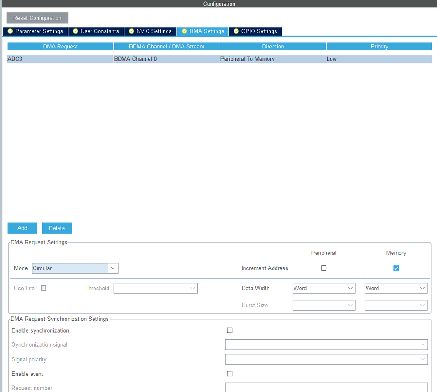Click the Reset Configuration button
437x392 pixels.
tap(37, 18)
